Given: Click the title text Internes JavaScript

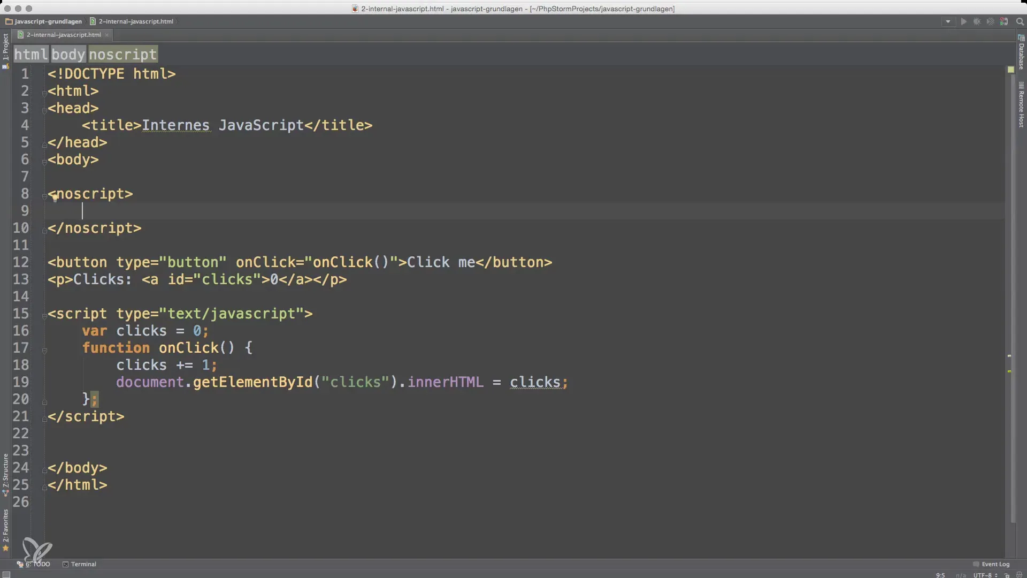Looking at the screenshot, I should pyautogui.click(x=223, y=125).
